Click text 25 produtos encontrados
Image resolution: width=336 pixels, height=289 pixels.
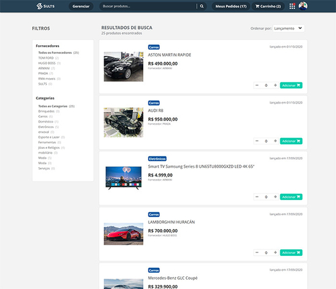(x=122, y=33)
